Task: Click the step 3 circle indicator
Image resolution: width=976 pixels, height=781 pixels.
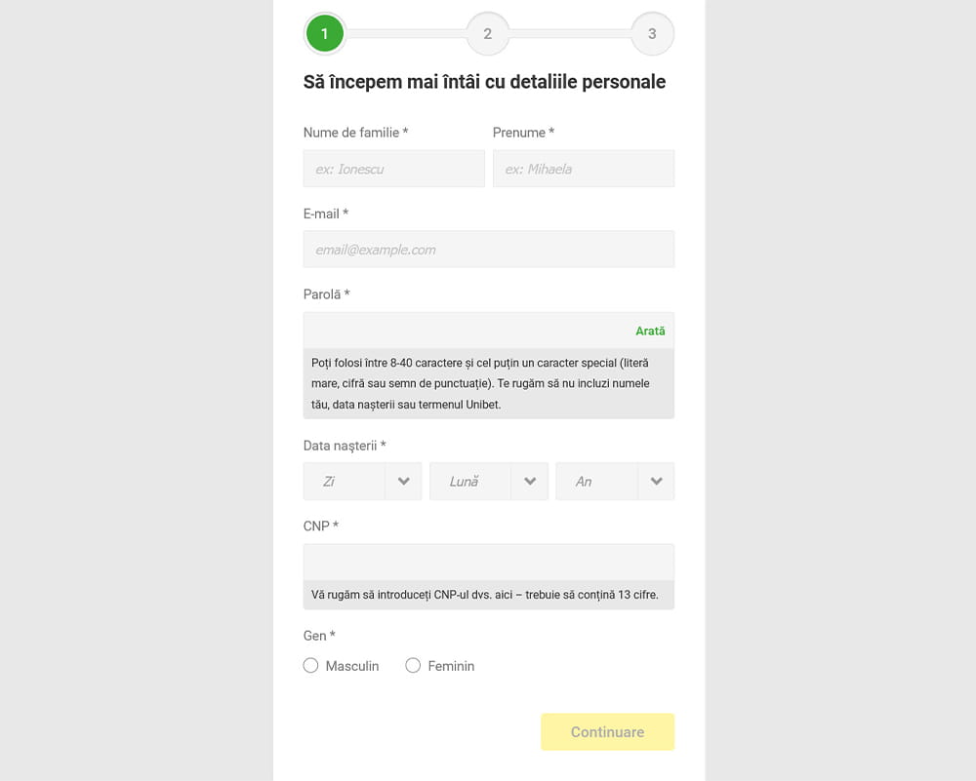Action: coord(652,33)
